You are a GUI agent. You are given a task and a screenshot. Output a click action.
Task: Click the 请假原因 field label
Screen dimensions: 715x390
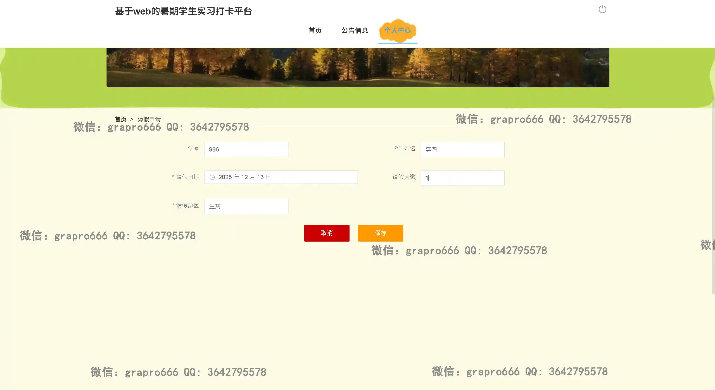pos(187,205)
